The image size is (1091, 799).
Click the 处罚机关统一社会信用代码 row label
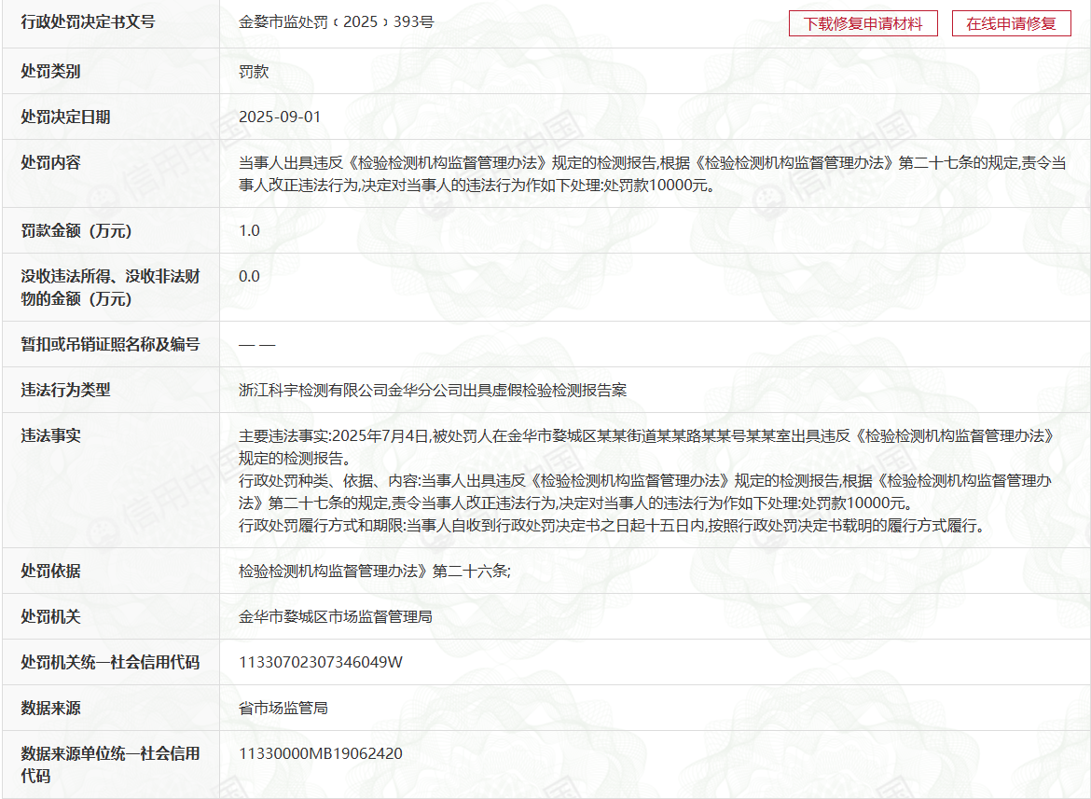[x=110, y=662]
